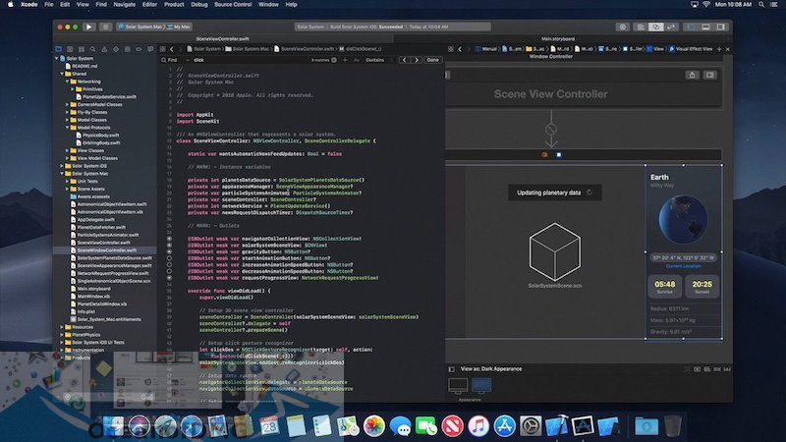Collapse the Shared folder

coord(62,74)
